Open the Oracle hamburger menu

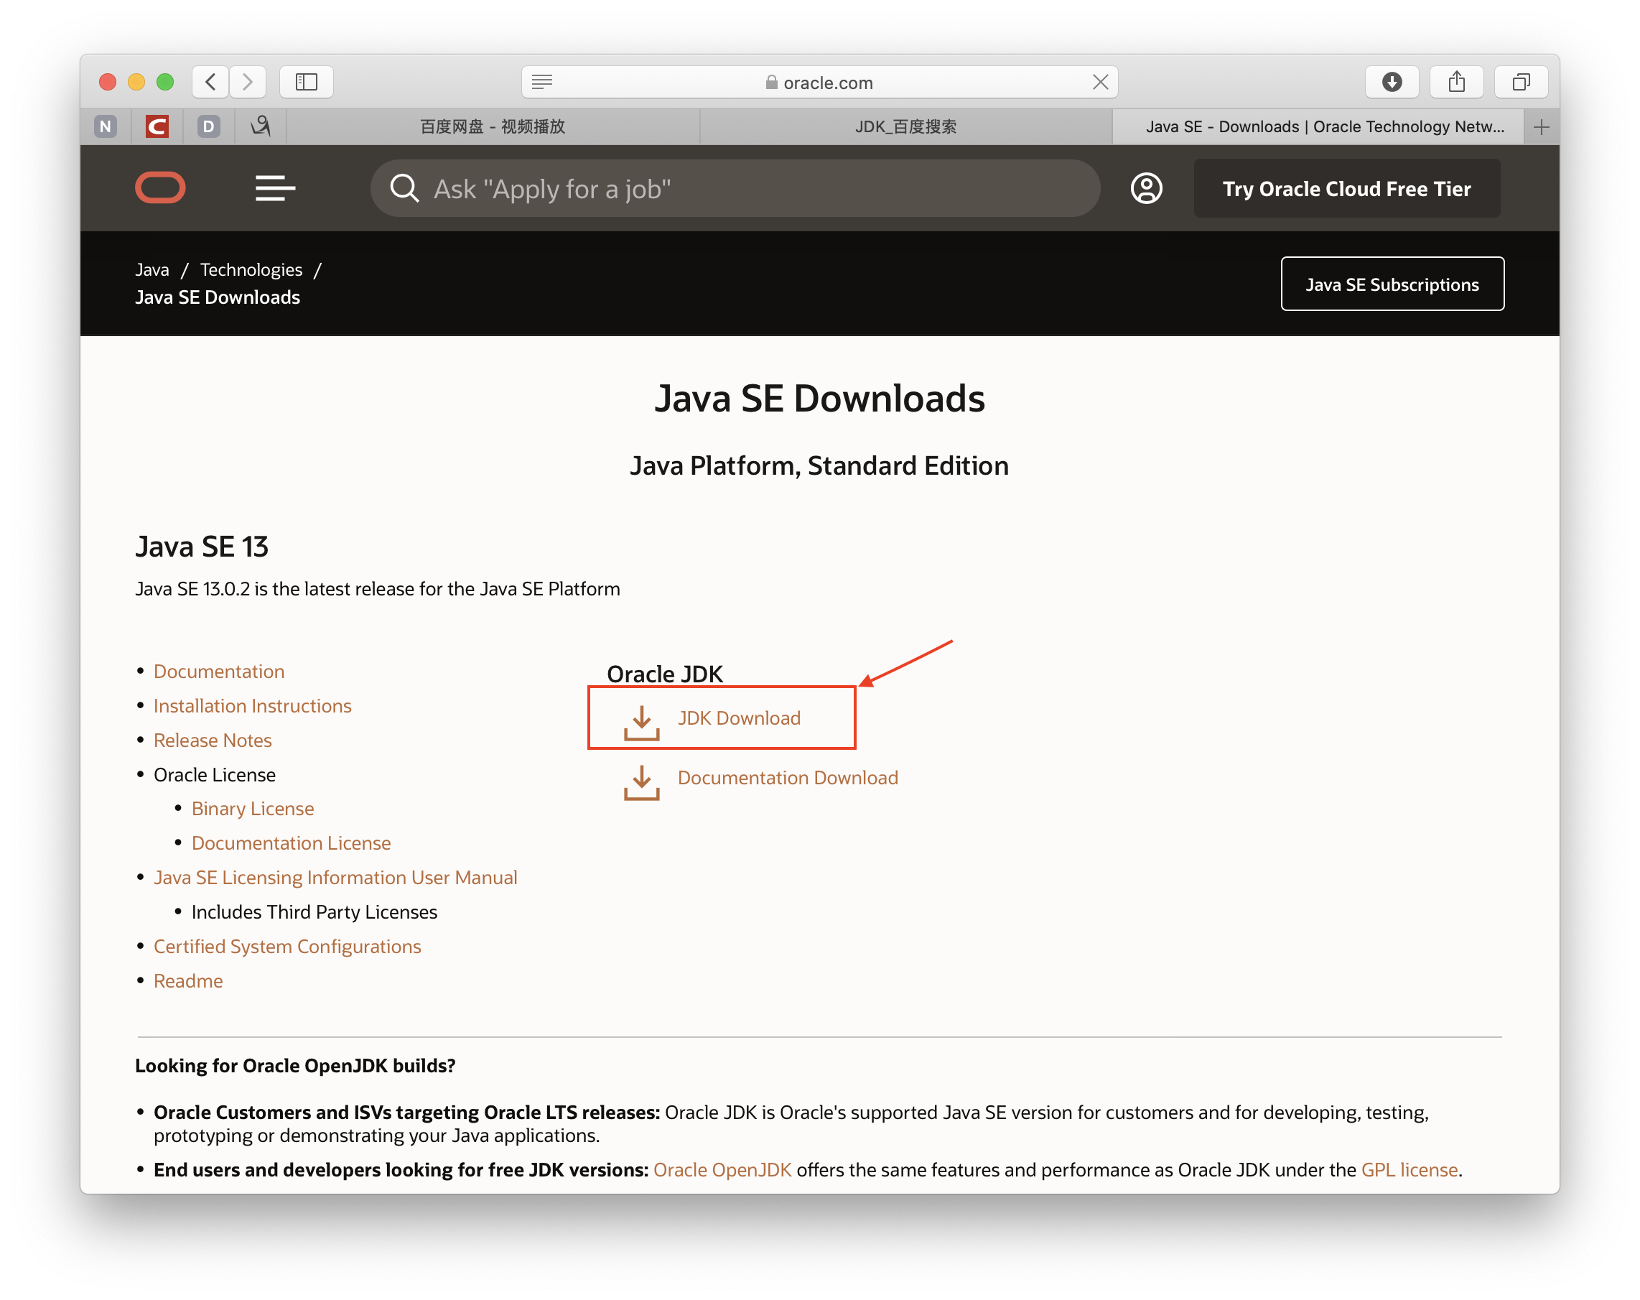pos(274,188)
